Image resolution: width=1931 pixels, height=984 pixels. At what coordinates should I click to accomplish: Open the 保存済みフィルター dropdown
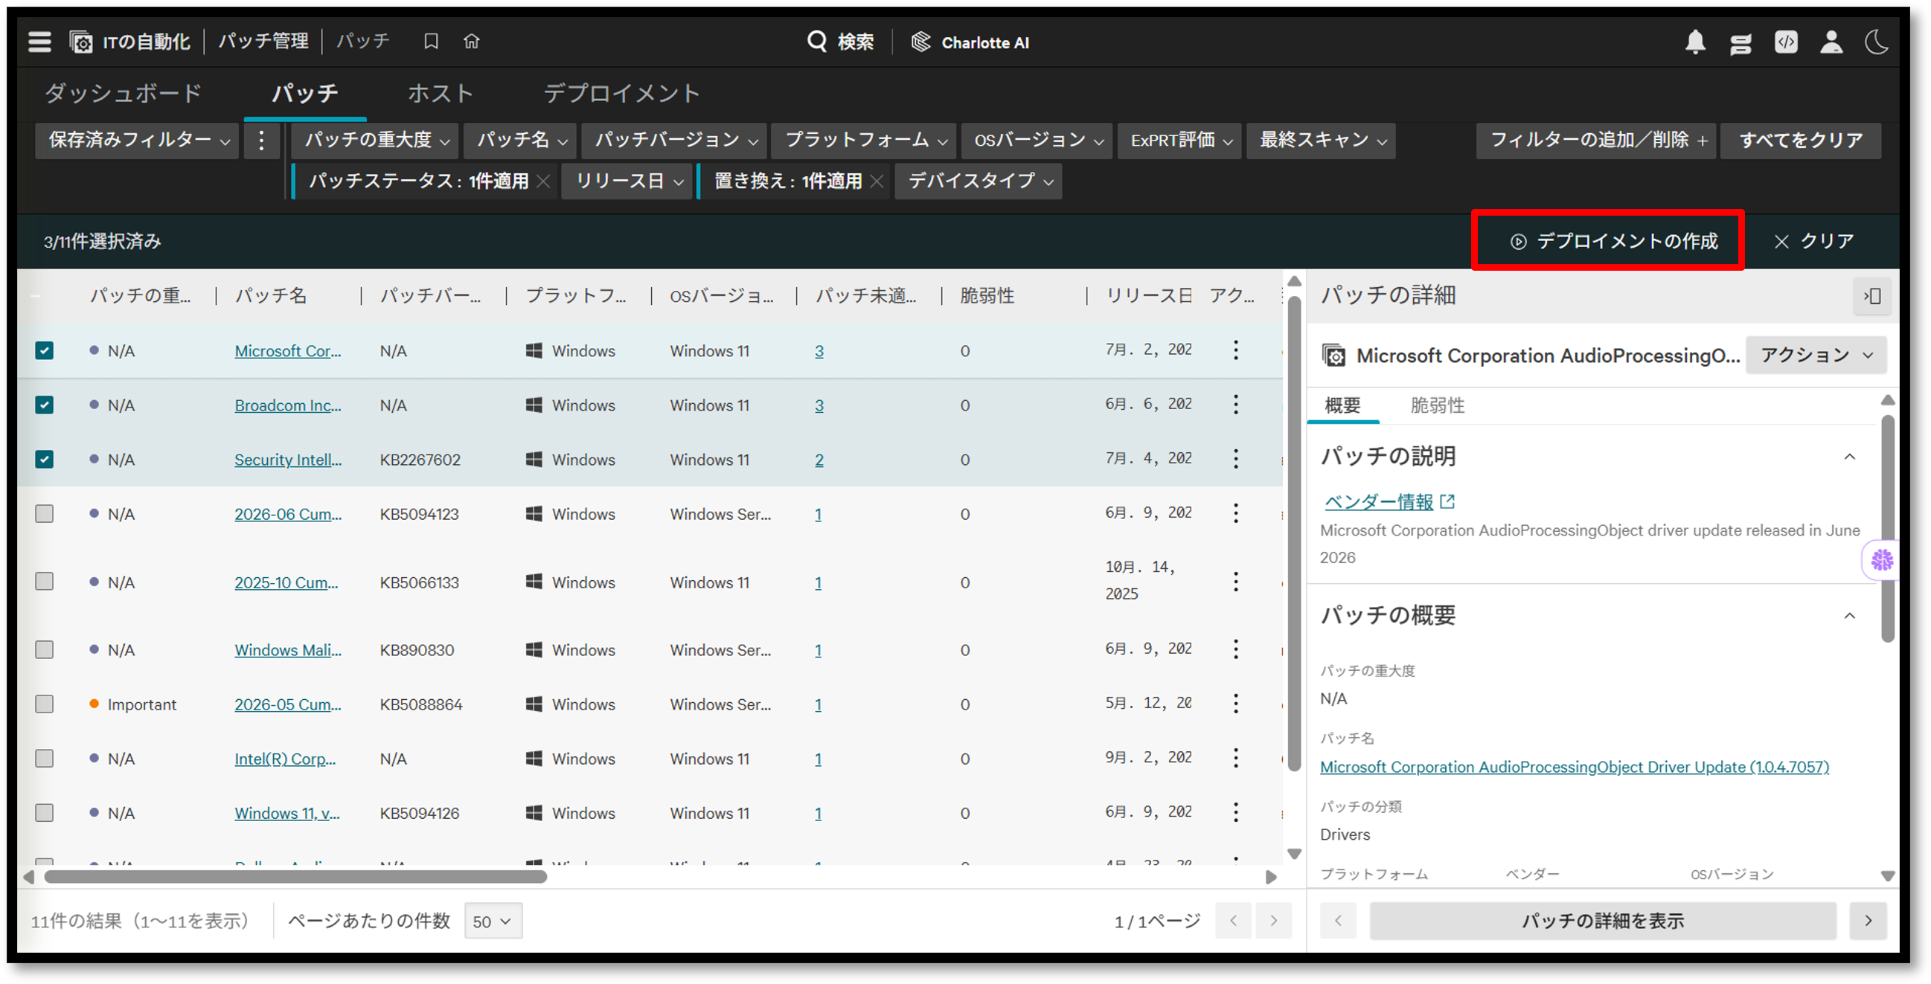(x=137, y=140)
